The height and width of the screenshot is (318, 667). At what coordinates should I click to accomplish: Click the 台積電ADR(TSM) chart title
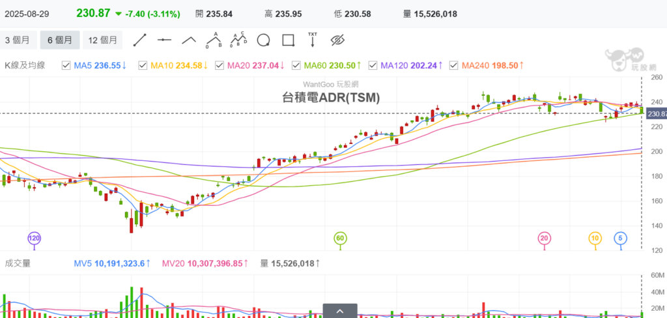point(332,98)
